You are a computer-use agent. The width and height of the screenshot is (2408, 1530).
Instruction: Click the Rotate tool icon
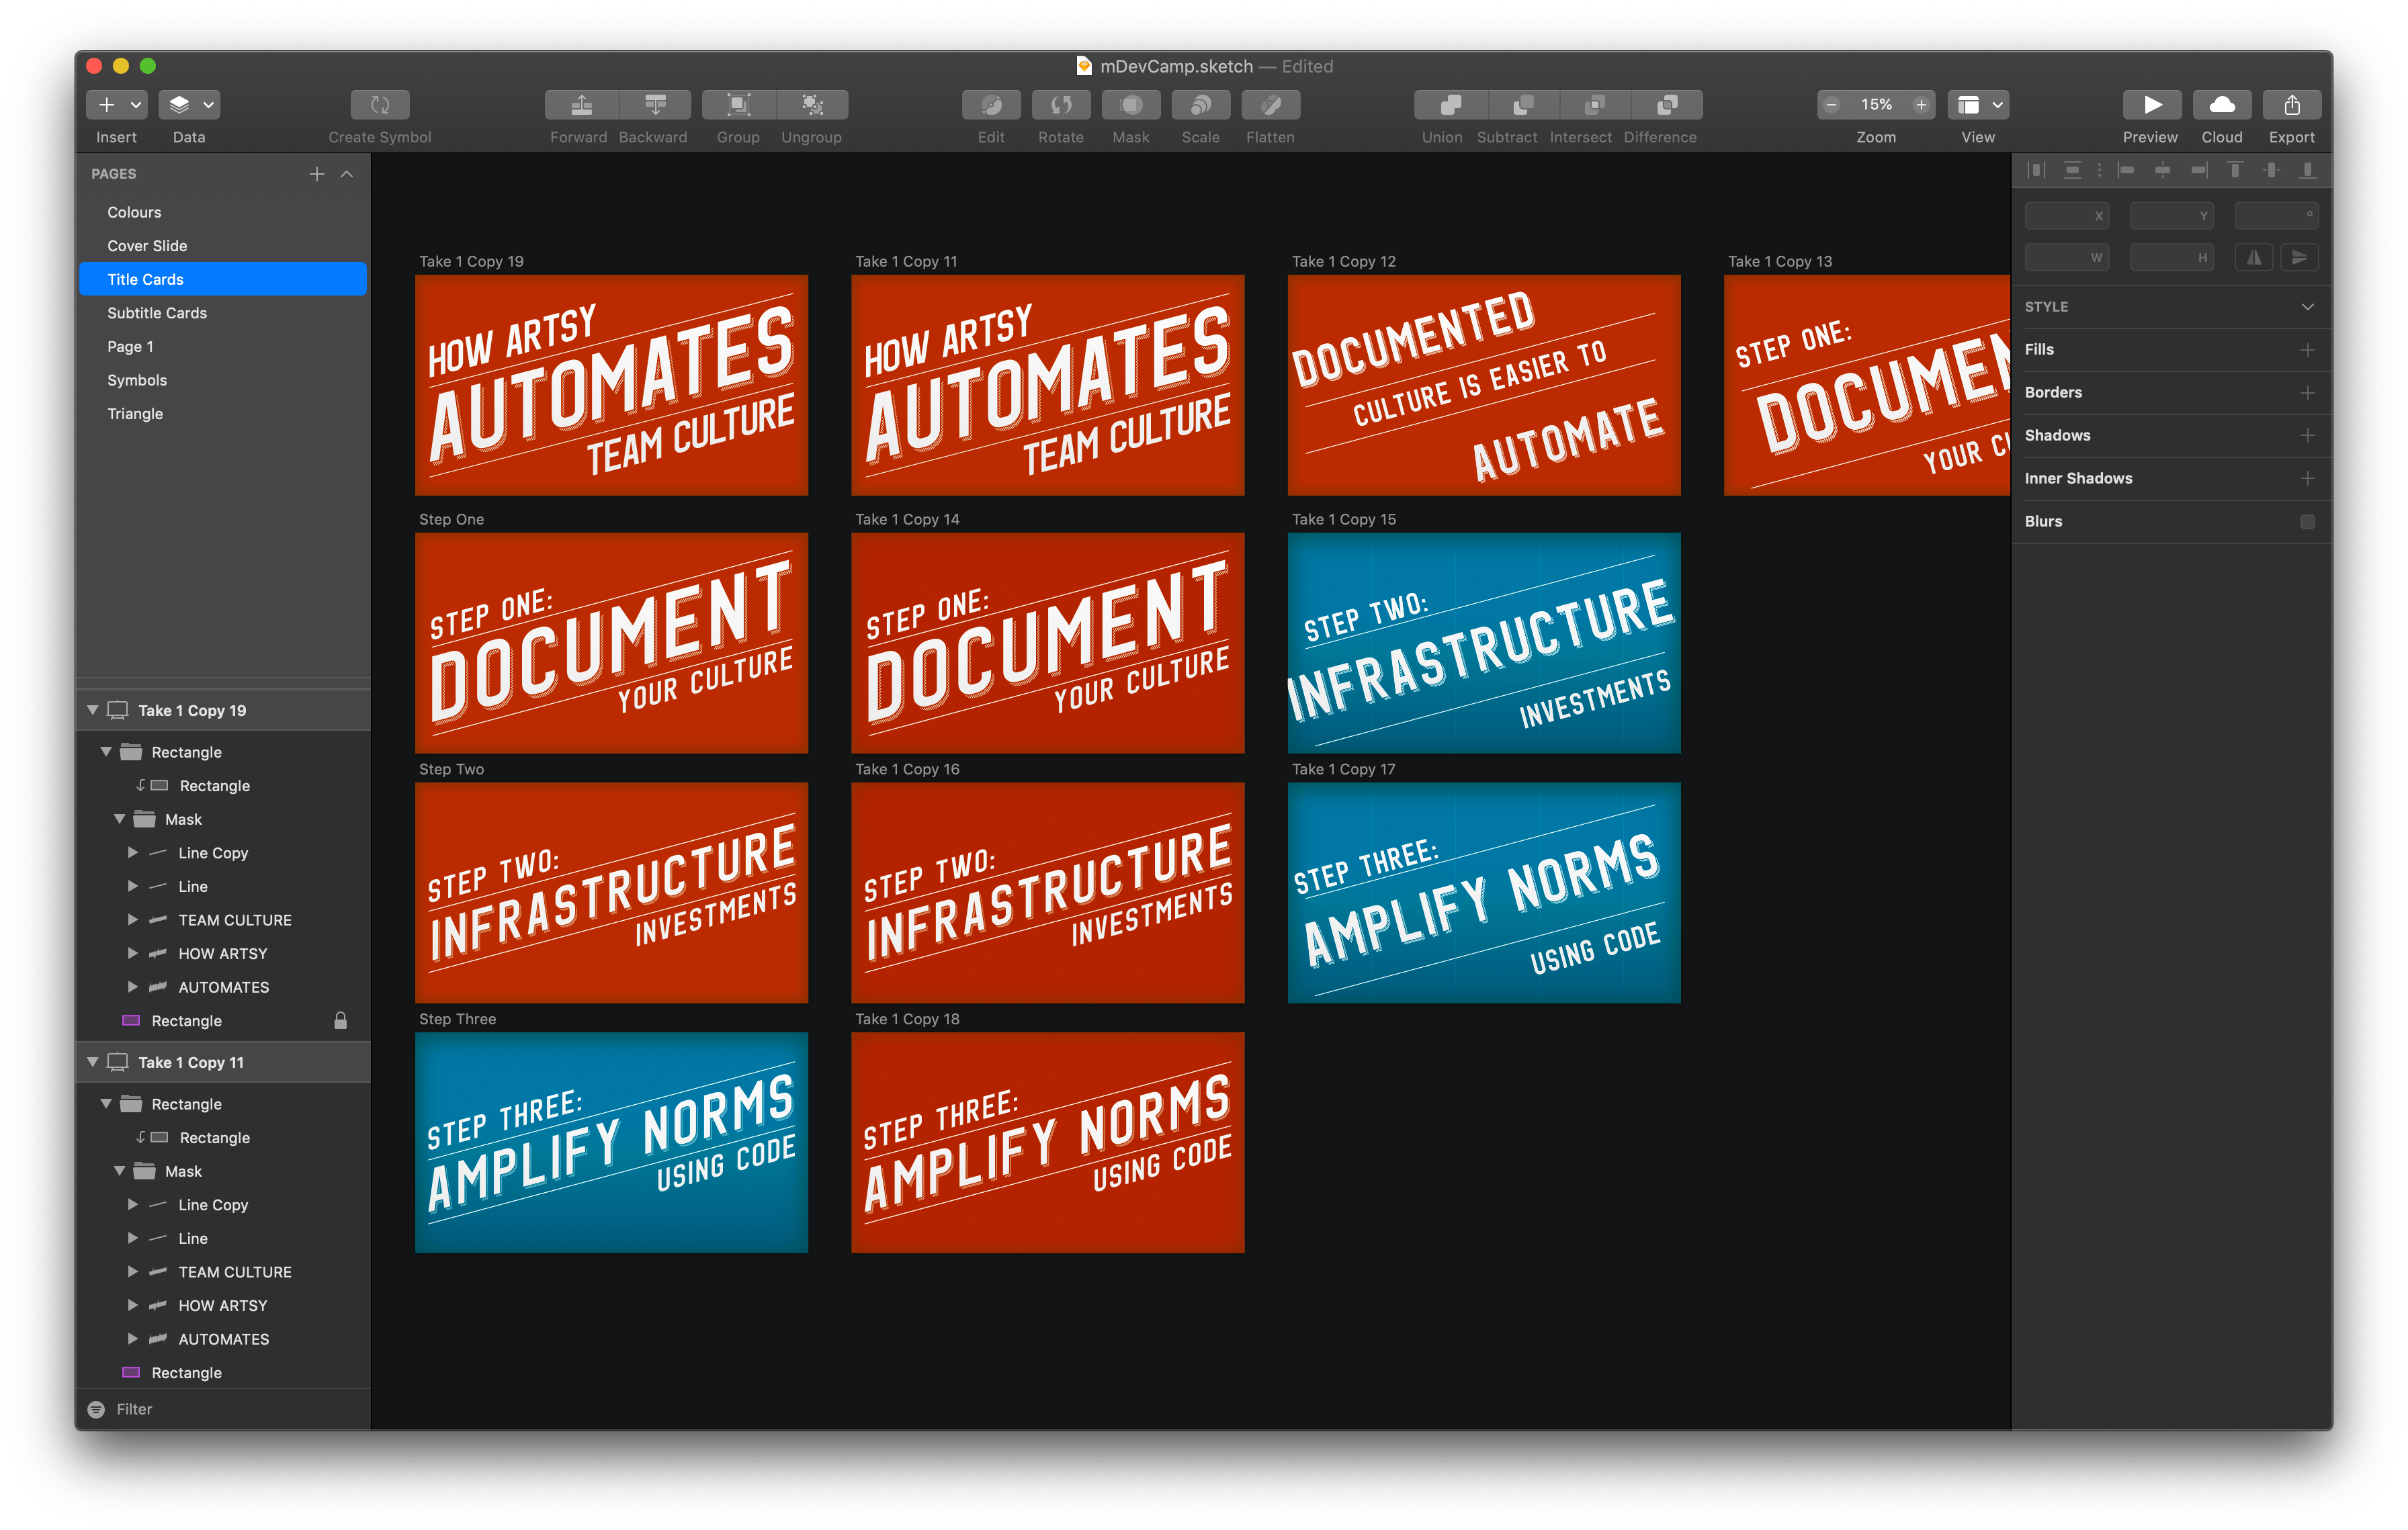1061,105
